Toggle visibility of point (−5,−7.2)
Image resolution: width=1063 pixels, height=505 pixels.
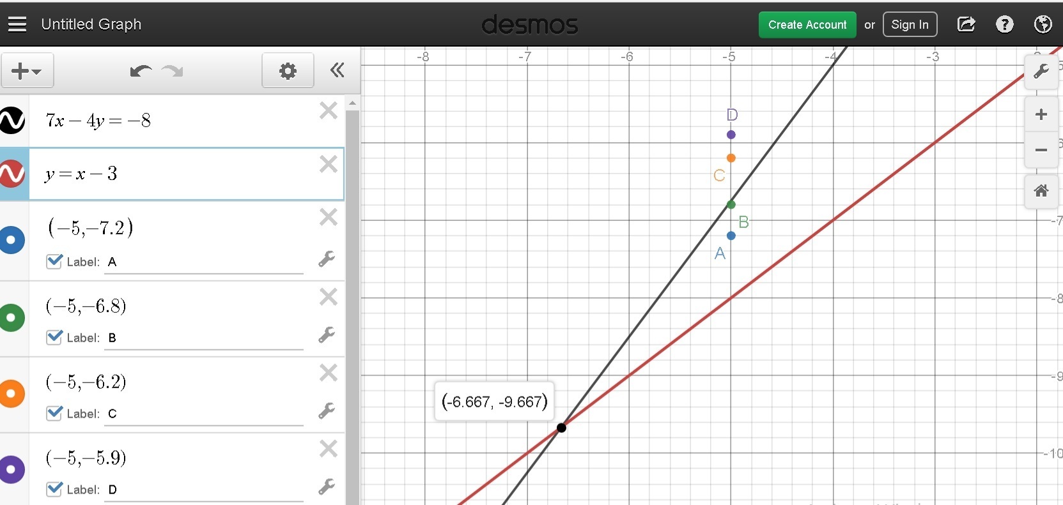click(12, 240)
